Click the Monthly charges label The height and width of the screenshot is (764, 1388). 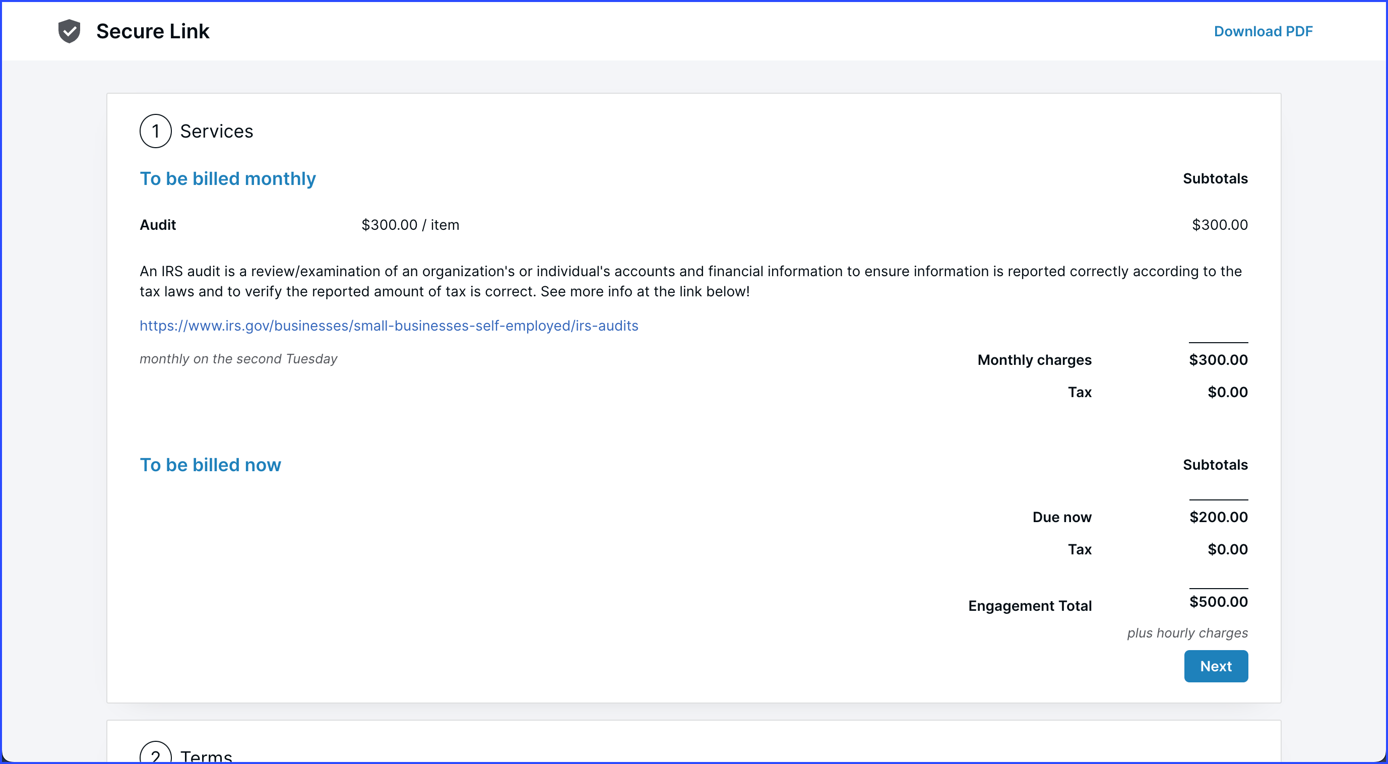click(1034, 360)
